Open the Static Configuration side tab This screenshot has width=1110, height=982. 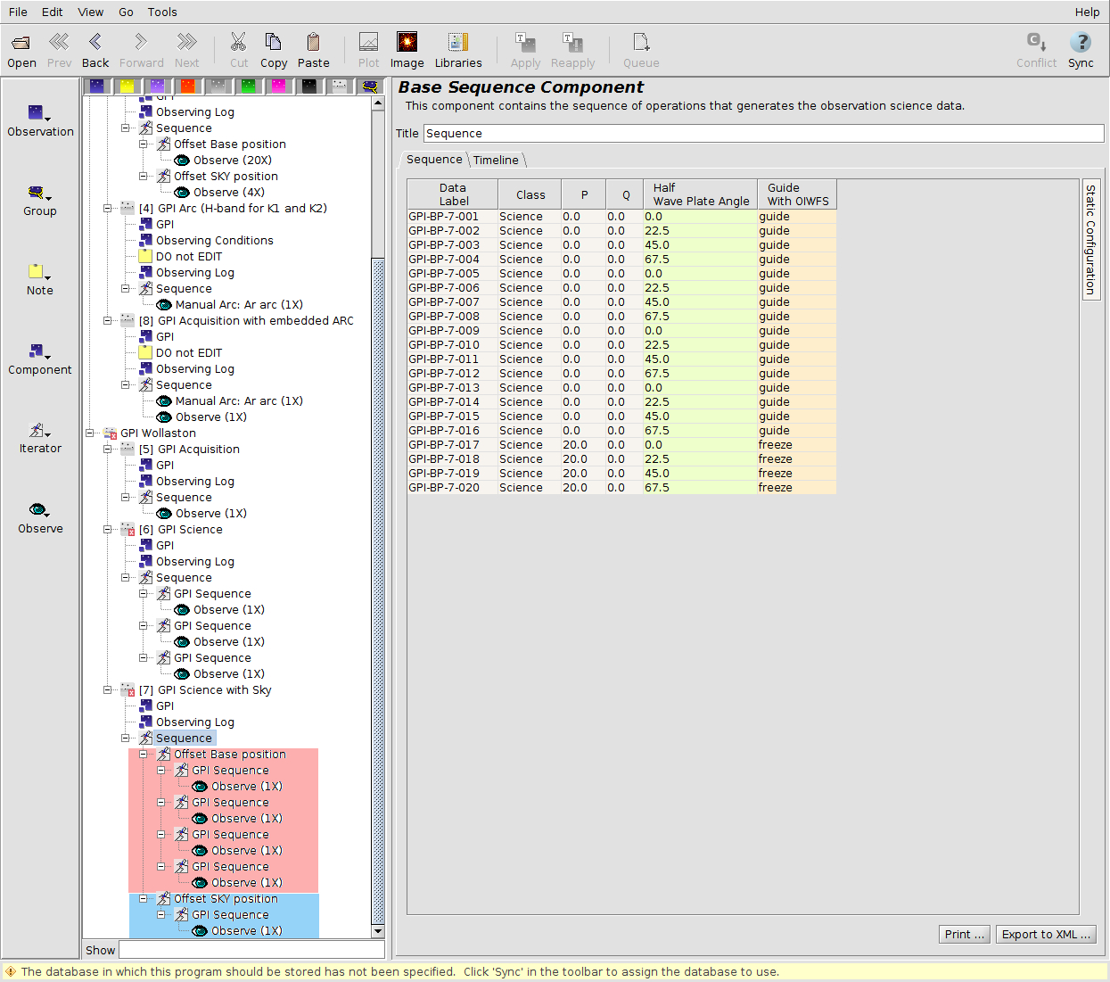[x=1090, y=239]
